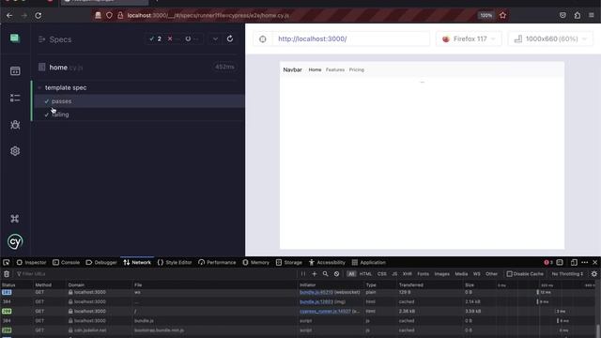Image resolution: width=601 pixels, height=338 pixels.
Task: Open the Runs list sidebar icon
Action: pyautogui.click(x=15, y=98)
